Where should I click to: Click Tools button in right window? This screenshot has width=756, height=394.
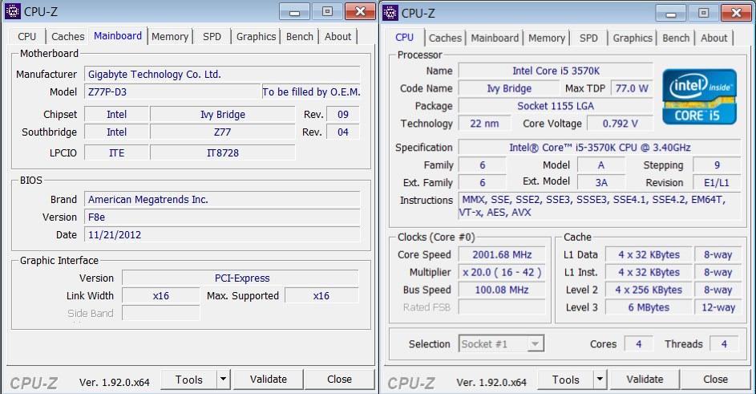pos(565,380)
